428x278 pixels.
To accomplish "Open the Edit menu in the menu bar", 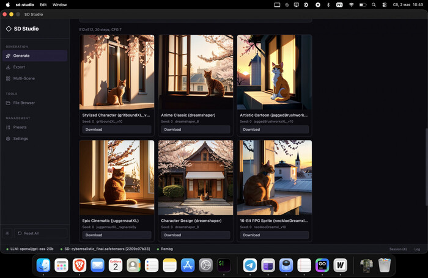I will (43, 5).
